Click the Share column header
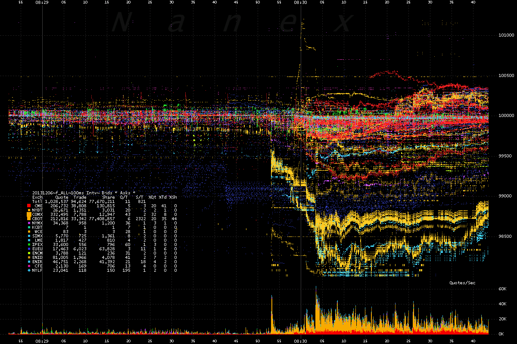Viewport: 517px width, 344px height. pos(109,197)
